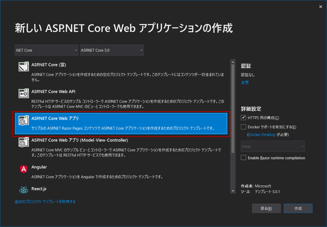Select the React.js template title
327x227 pixels.
point(39,189)
